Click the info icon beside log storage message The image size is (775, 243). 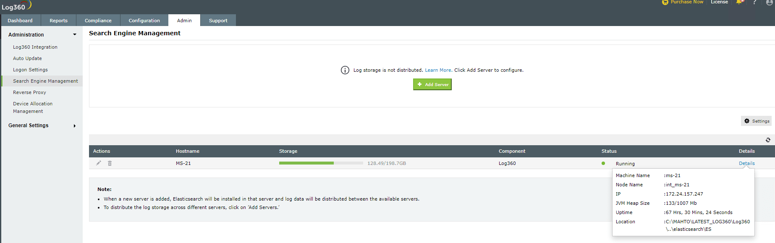pyautogui.click(x=345, y=70)
